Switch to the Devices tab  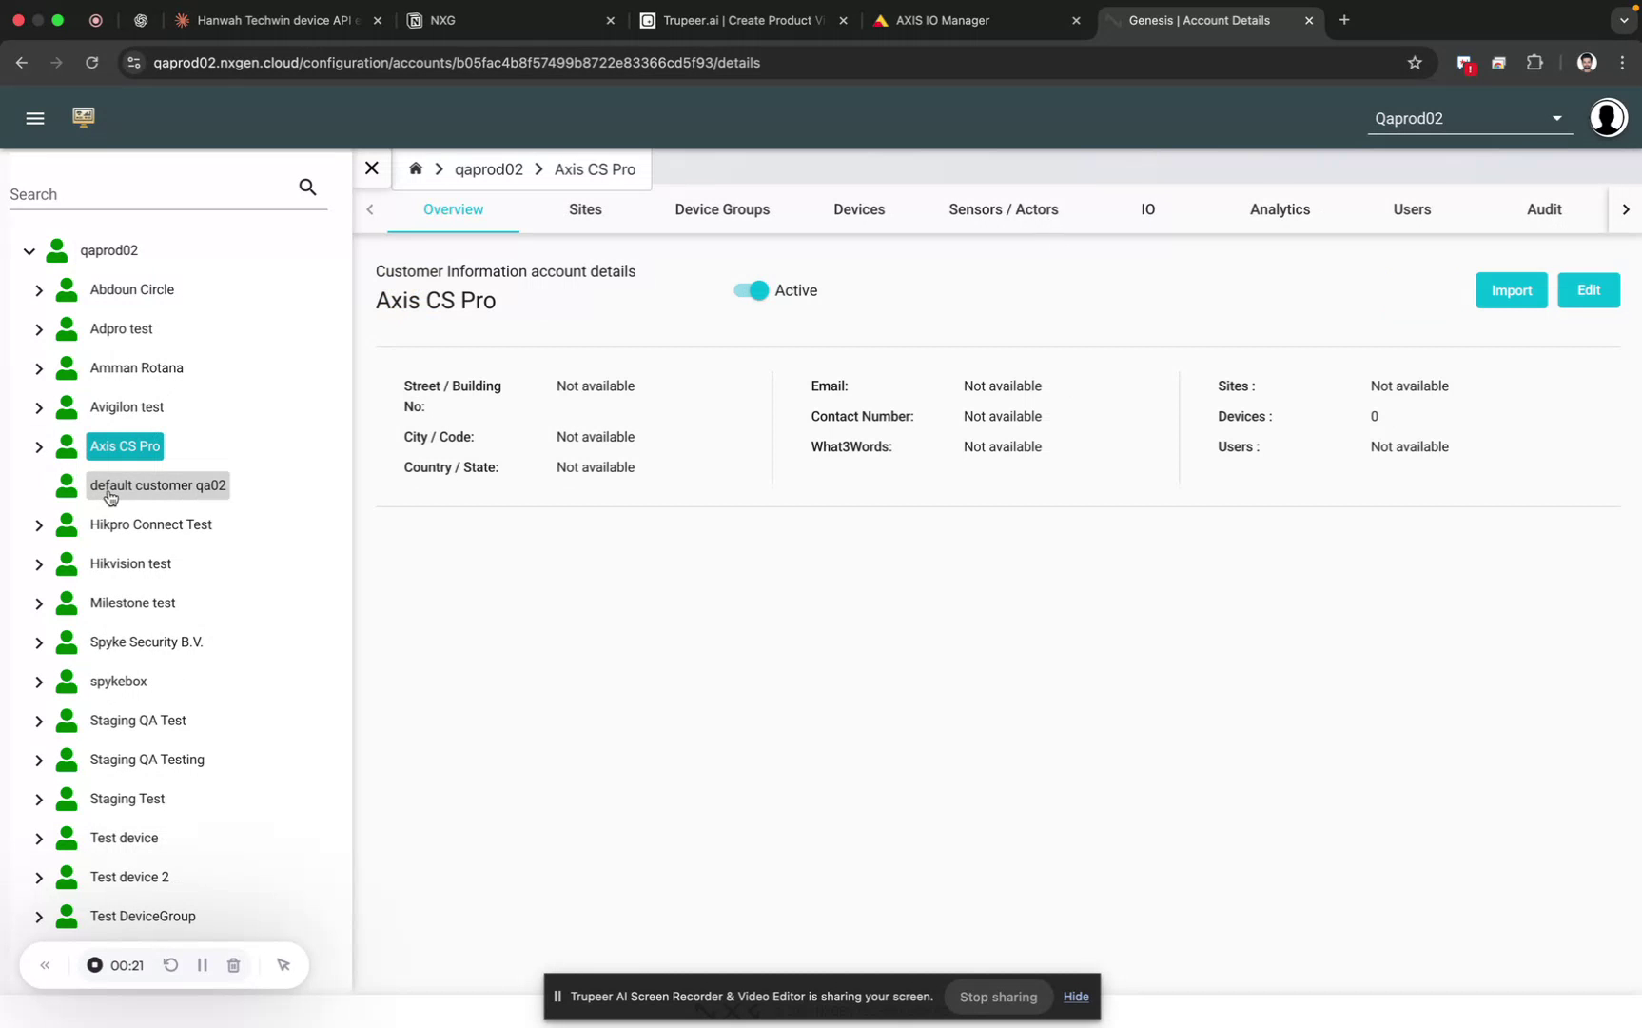tap(858, 209)
